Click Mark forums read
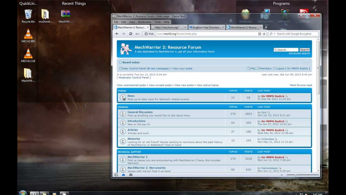346x195 pixels. 301,85
